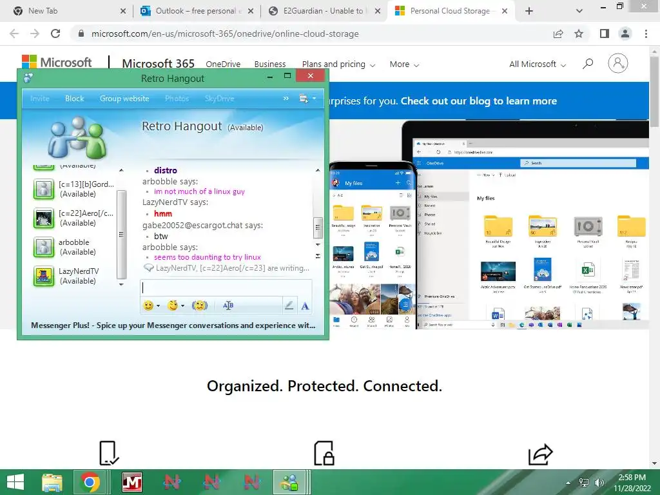Click the Microsoft search magnifier icon

point(588,64)
